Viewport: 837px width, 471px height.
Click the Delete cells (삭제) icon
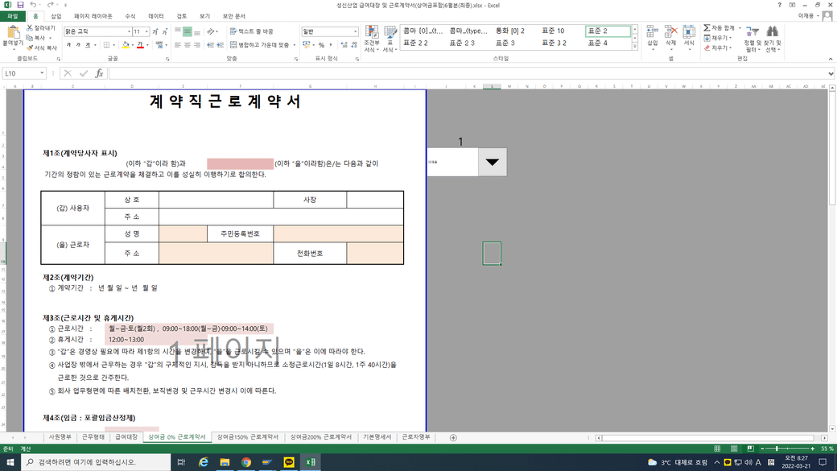pos(670,33)
